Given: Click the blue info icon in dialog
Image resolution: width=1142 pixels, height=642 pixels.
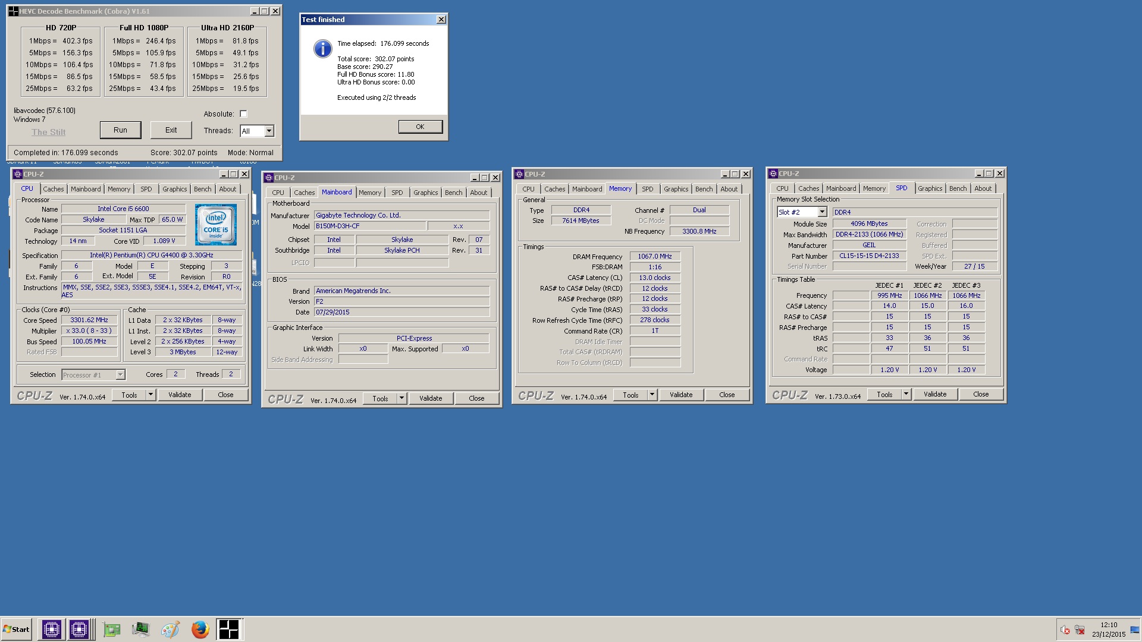Looking at the screenshot, I should [x=322, y=49].
